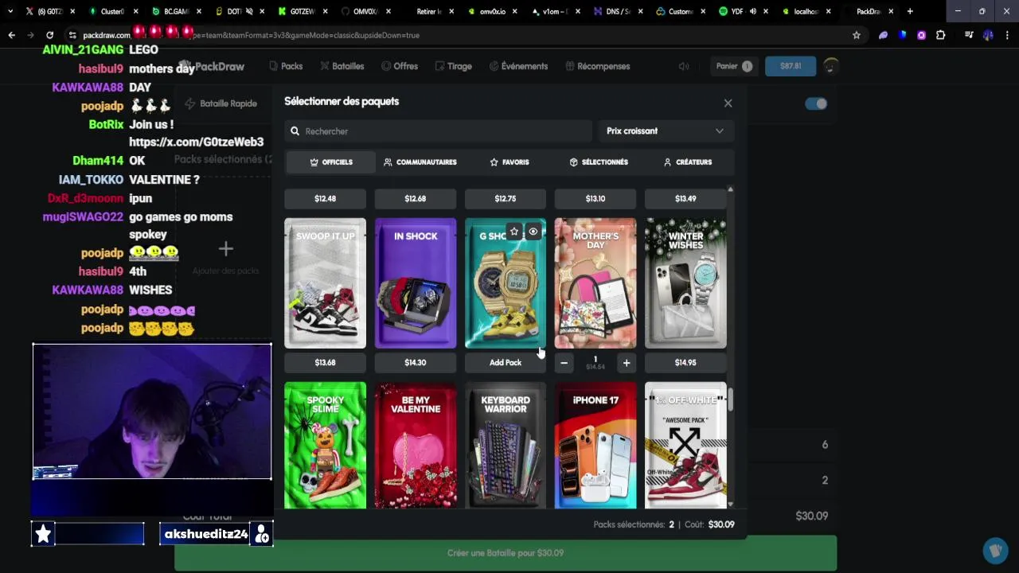Select the In Shock pack
Image resolution: width=1019 pixels, height=573 pixels.
[x=416, y=283]
